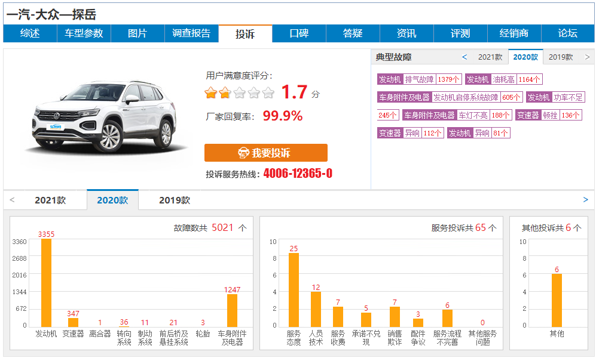Open 发动机 功率不足 fault tag
This screenshot has width=596, height=358.
(556, 97)
